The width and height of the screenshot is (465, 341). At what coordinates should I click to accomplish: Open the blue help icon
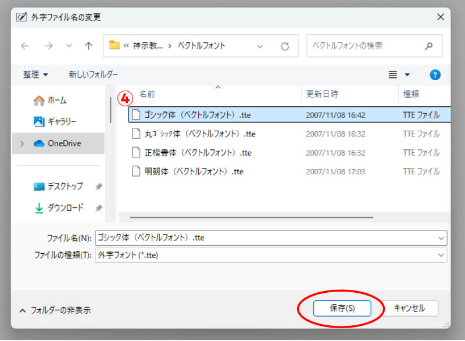[x=435, y=75]
